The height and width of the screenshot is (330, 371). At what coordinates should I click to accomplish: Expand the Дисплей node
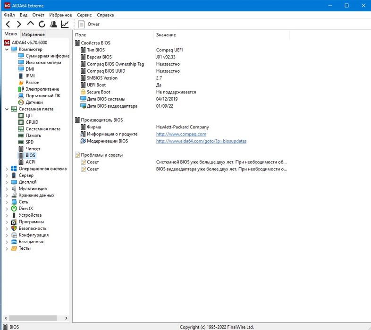click(7, 182)
